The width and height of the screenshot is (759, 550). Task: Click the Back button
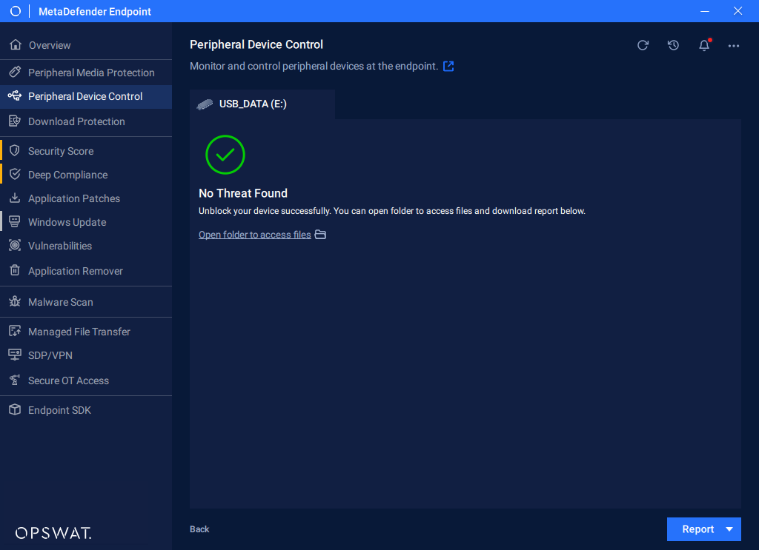coord(199,529)
